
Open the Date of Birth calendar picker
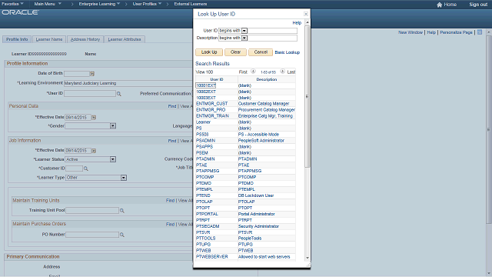[x=92, y=74]
